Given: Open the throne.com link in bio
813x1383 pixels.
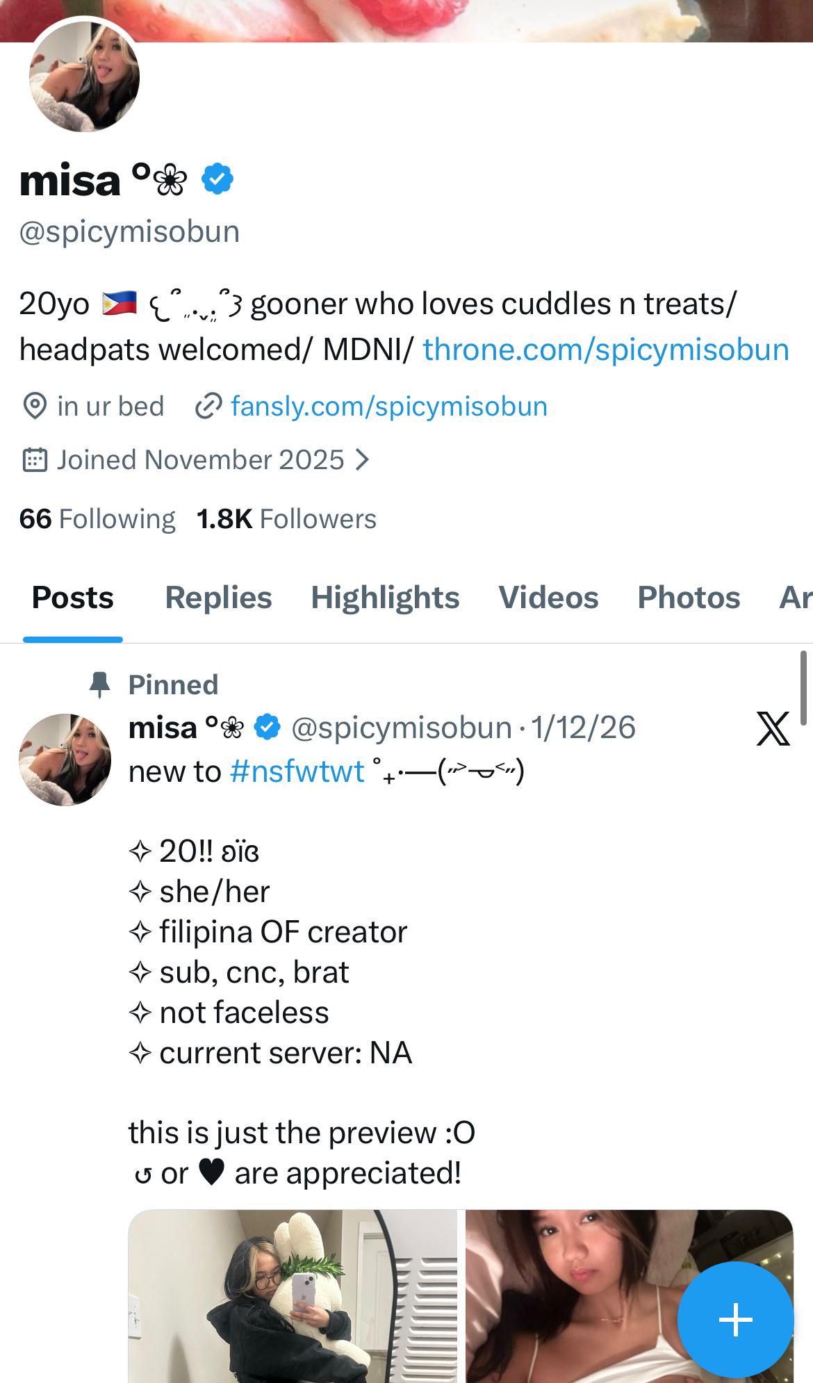Looking at the screenshot, I should (x=605, y=349).
